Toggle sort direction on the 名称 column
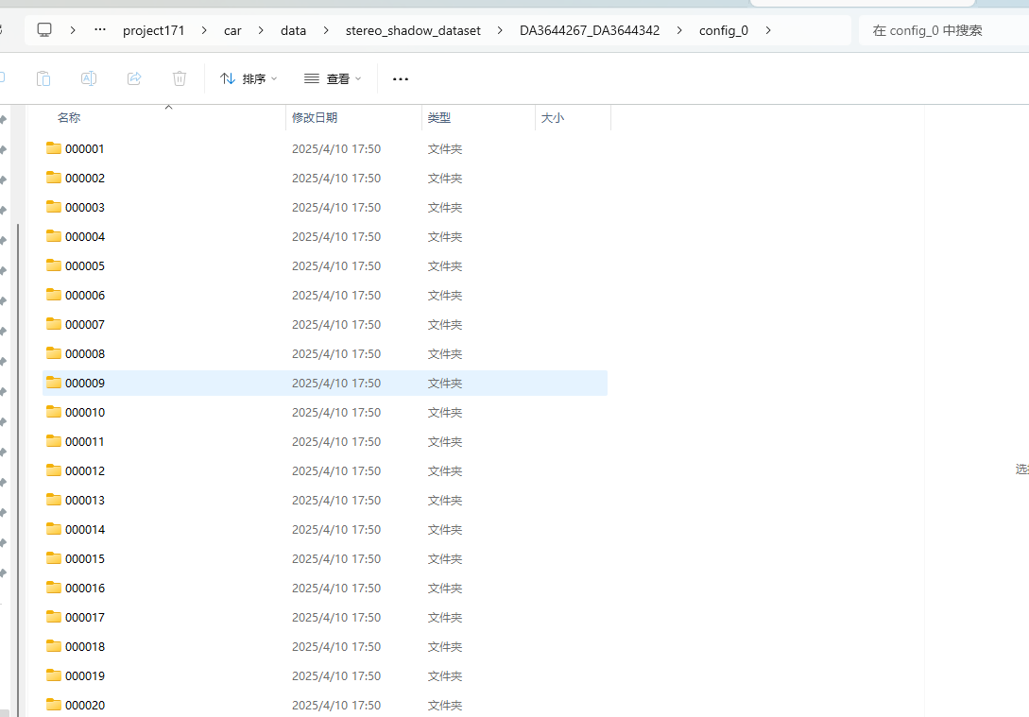This screenshot has width=1029, height=717. 69,117
